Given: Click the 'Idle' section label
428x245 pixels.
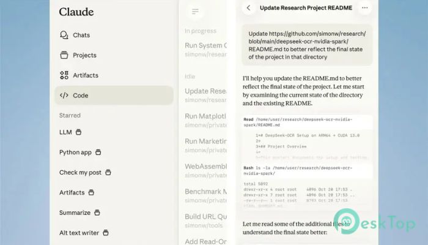Looking at the screenshot, I should pyautogui.click(x=190, y=77).
